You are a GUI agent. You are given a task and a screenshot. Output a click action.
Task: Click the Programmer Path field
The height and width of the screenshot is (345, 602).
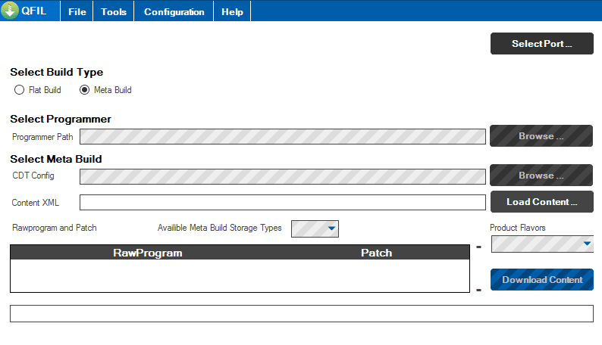pos(283,136)
